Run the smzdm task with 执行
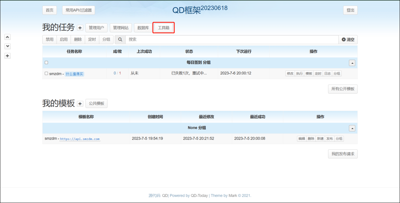 click(x=299, y=74)
